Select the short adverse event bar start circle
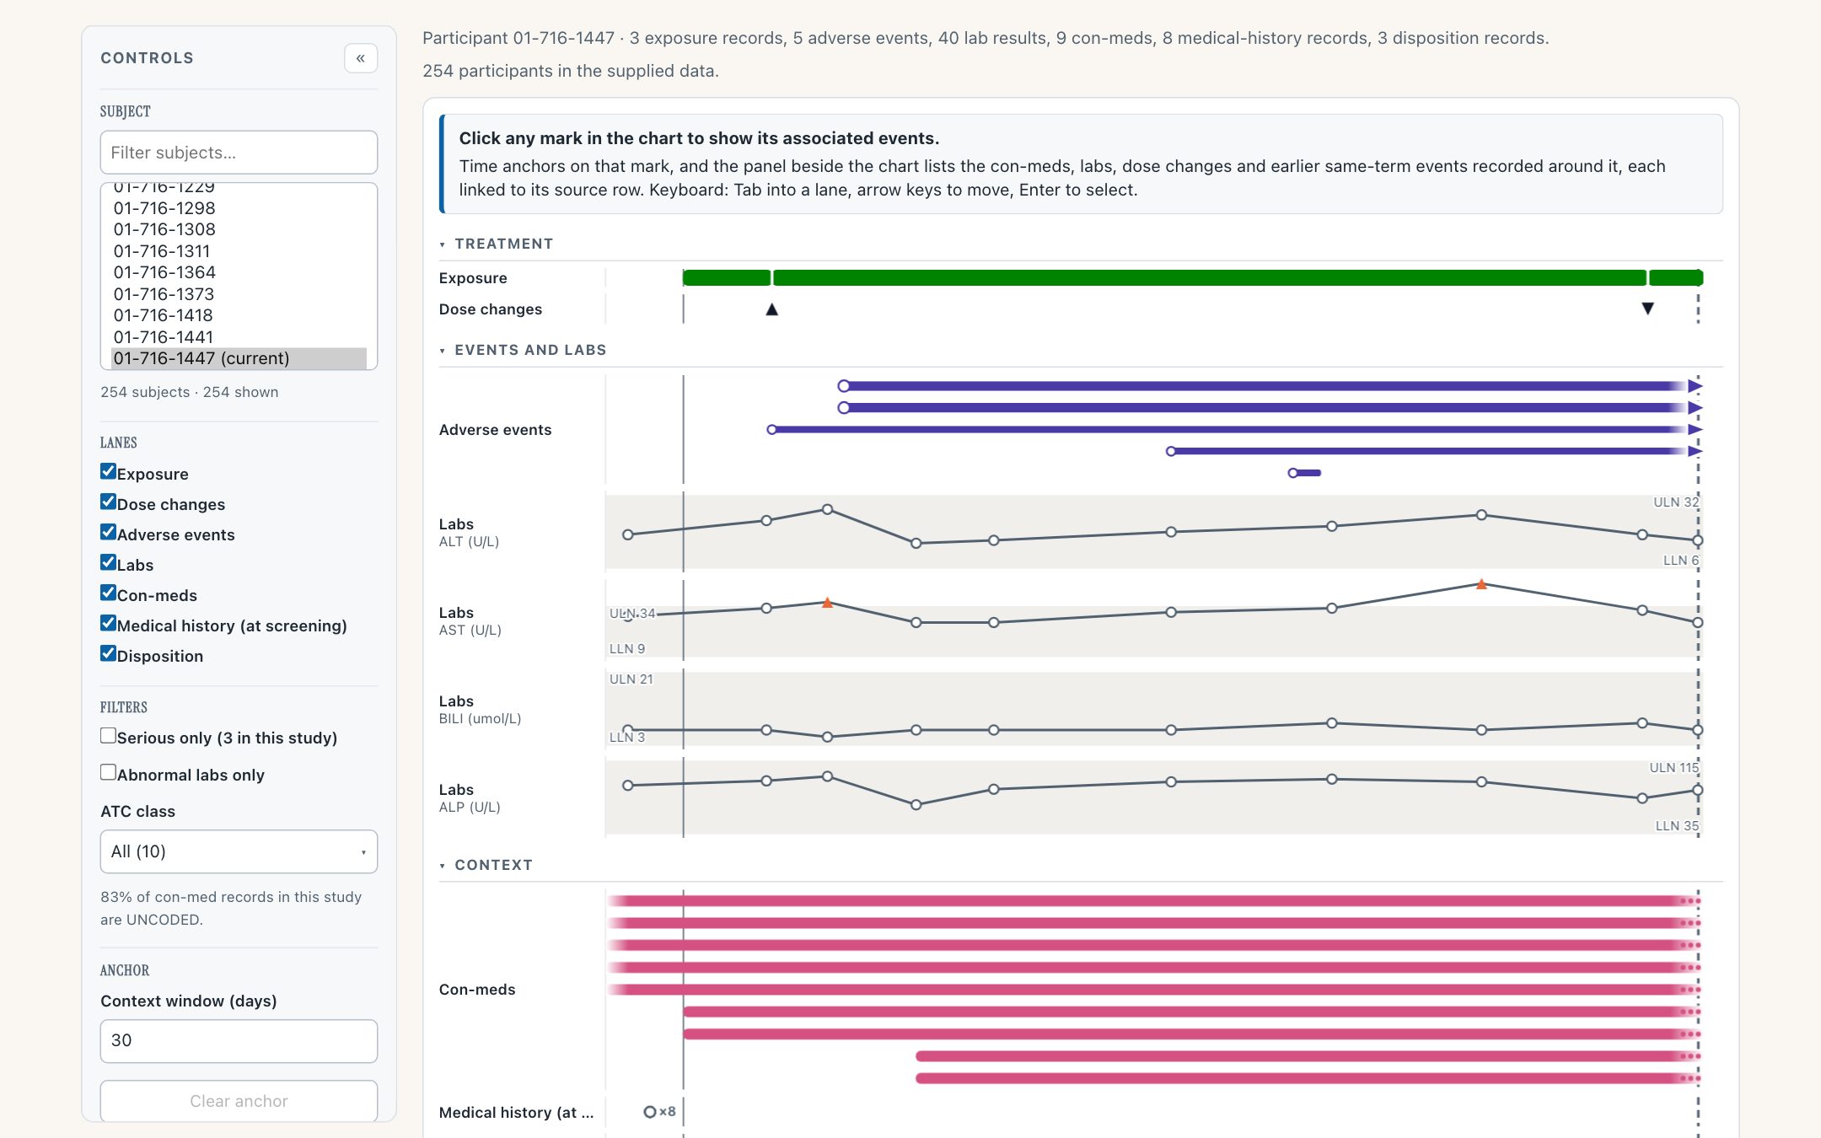Viewport: 1821px width, 1138px height. click(x=1292, y=473)
